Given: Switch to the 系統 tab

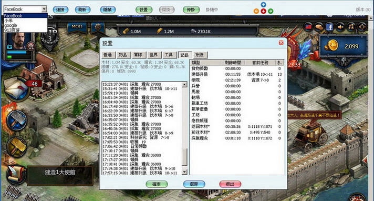Looking at the screenshot, I should point(200,55).
